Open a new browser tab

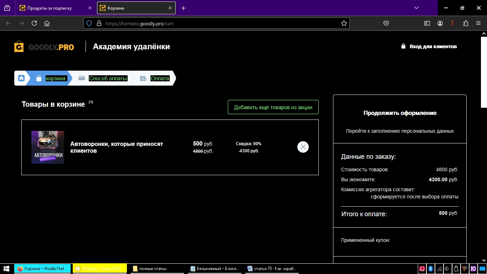pos(183,8)
